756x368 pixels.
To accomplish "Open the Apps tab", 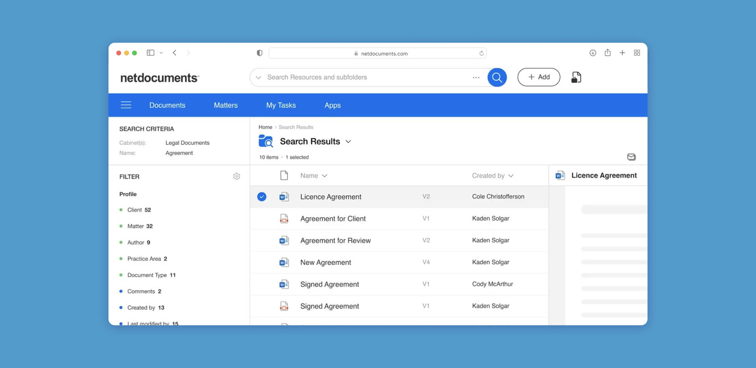I will pos(332,105).
